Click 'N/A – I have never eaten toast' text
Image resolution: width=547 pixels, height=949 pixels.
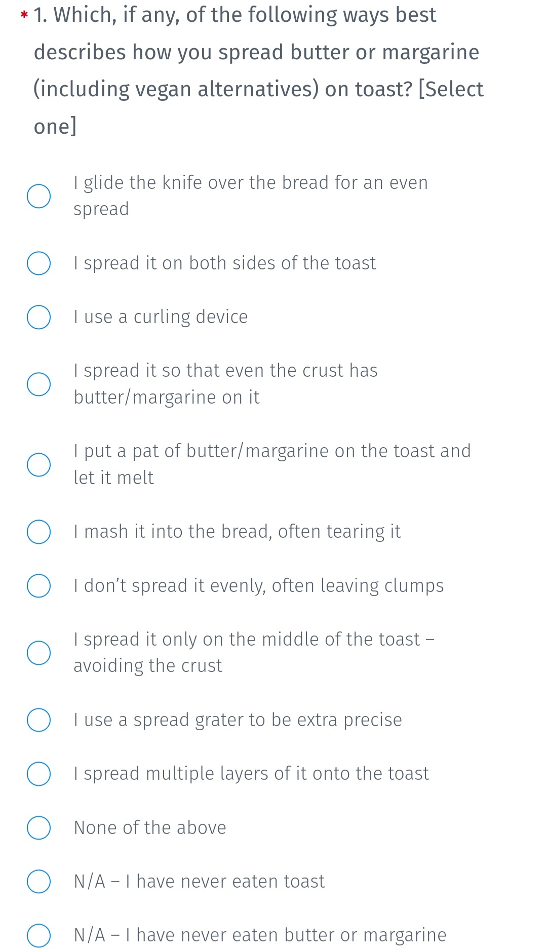199,881
